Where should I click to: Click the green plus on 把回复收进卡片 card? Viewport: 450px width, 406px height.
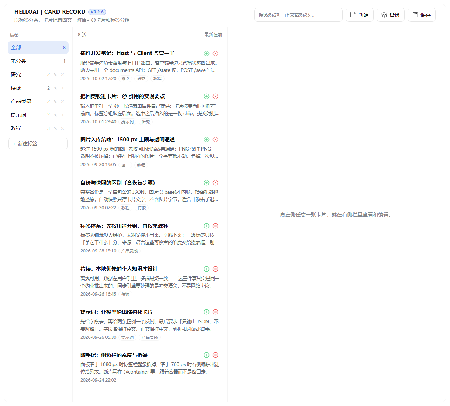207,96
